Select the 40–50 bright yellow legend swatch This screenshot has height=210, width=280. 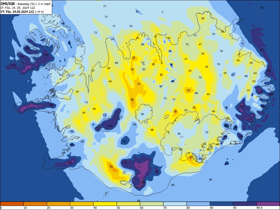pos(105,204)
